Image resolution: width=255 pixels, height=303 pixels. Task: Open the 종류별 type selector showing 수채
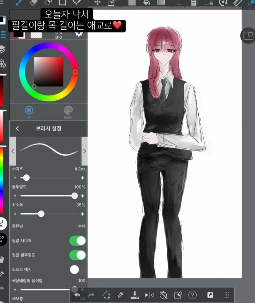point(49,226)
